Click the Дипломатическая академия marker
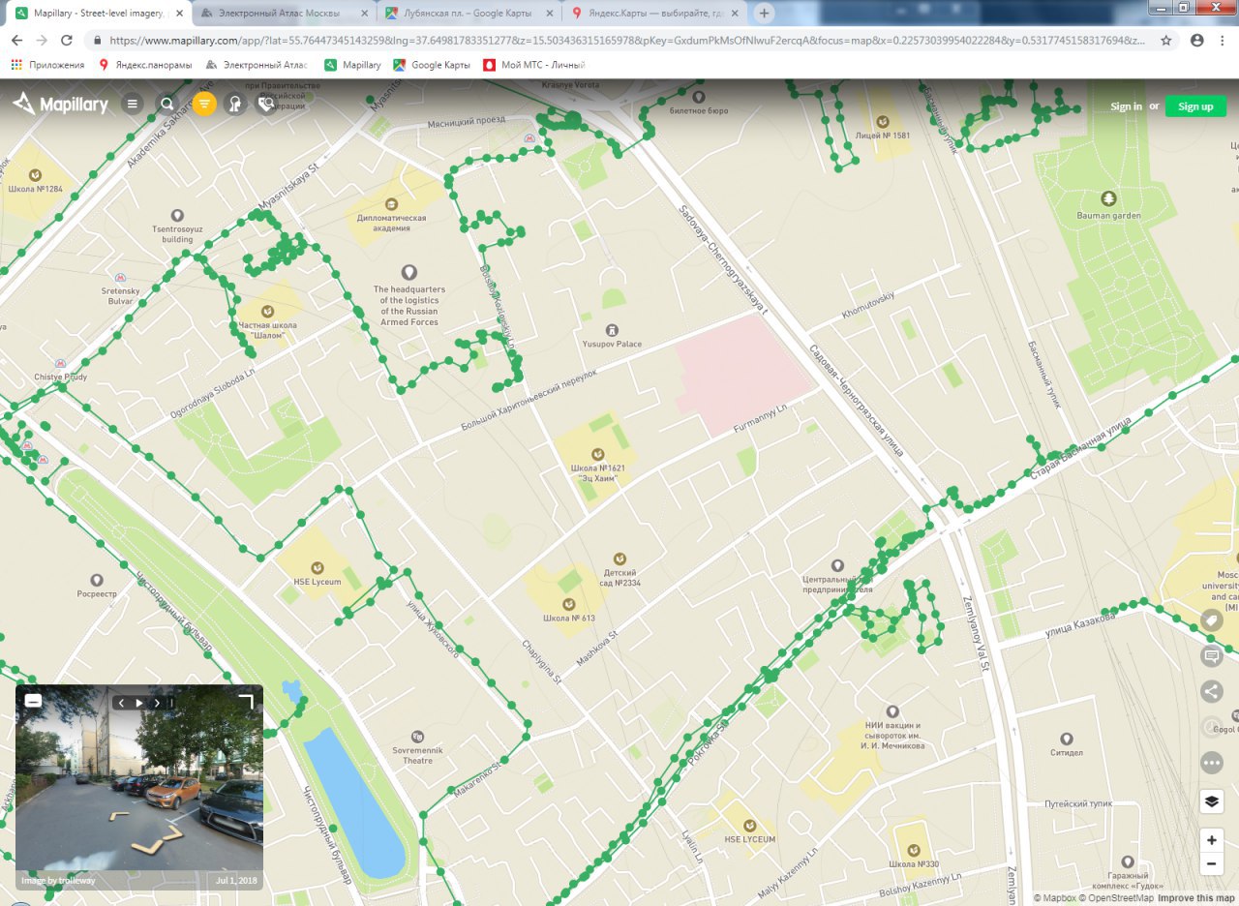Image resolution: width=1239 pixels, height=906 pixels. click(391, 204)
